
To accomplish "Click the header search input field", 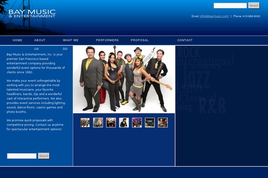I will pyautogui.click(x=230, y=6).
